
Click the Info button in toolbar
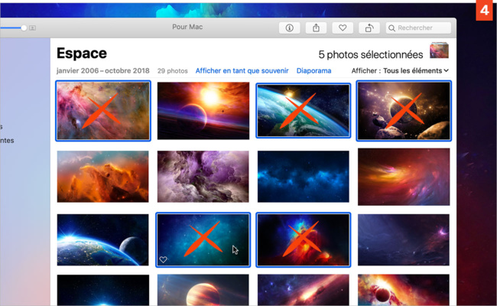coord(289,28)
